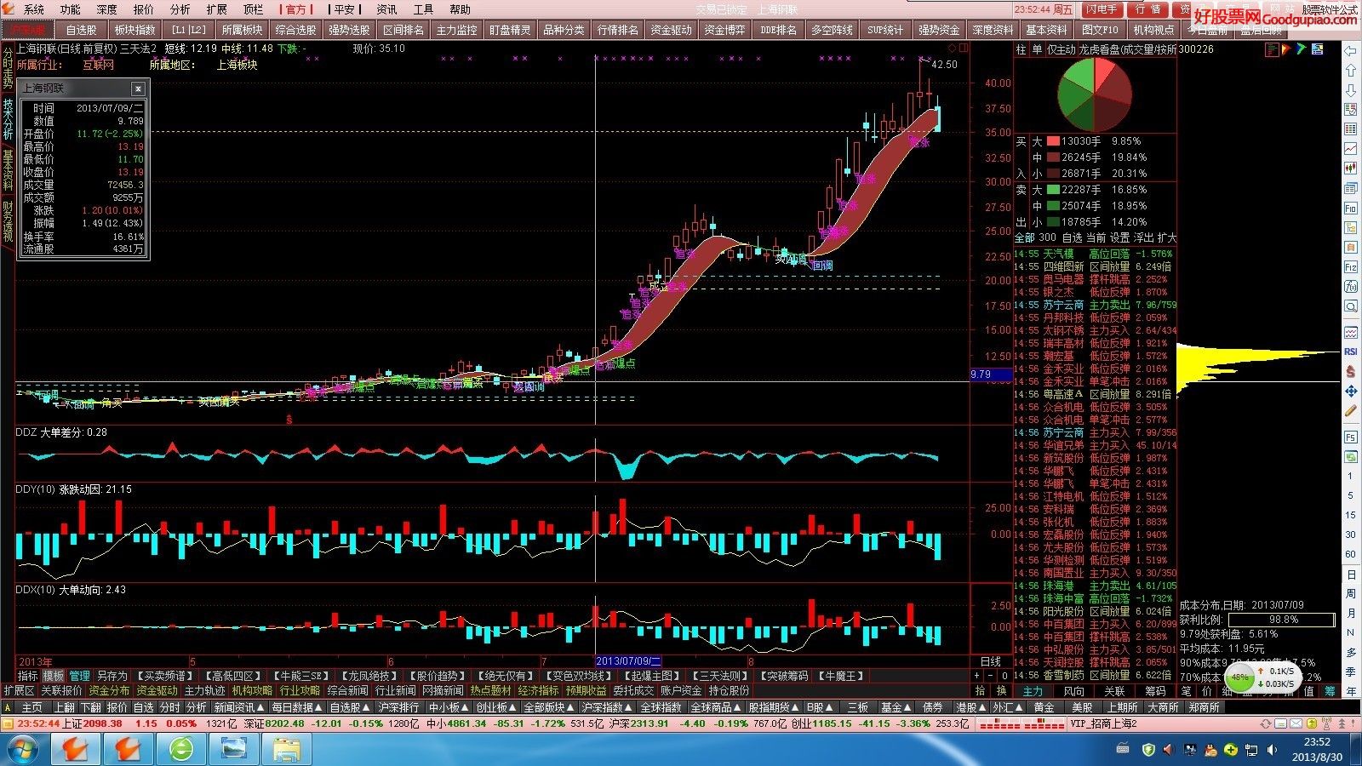The image size is (1362, 766).
Task: Switch to the 主力监控 tab
Action: coord(457,30)
